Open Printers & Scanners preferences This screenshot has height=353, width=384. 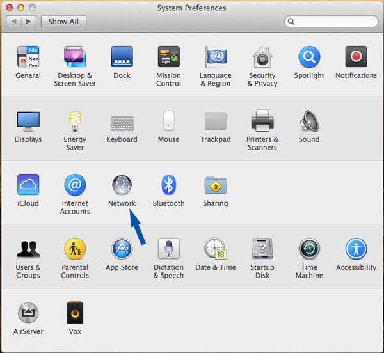point(262,121)
